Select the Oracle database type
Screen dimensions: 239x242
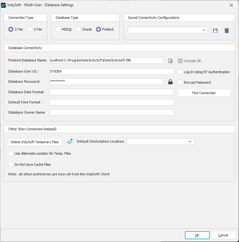click(x=78, y=29)
